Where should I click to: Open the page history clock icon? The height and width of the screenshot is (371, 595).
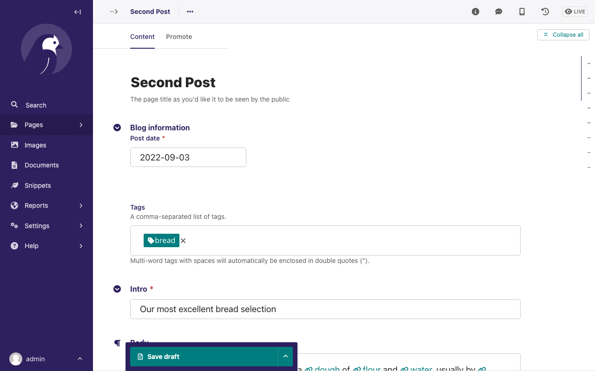(x=545, y=12)
